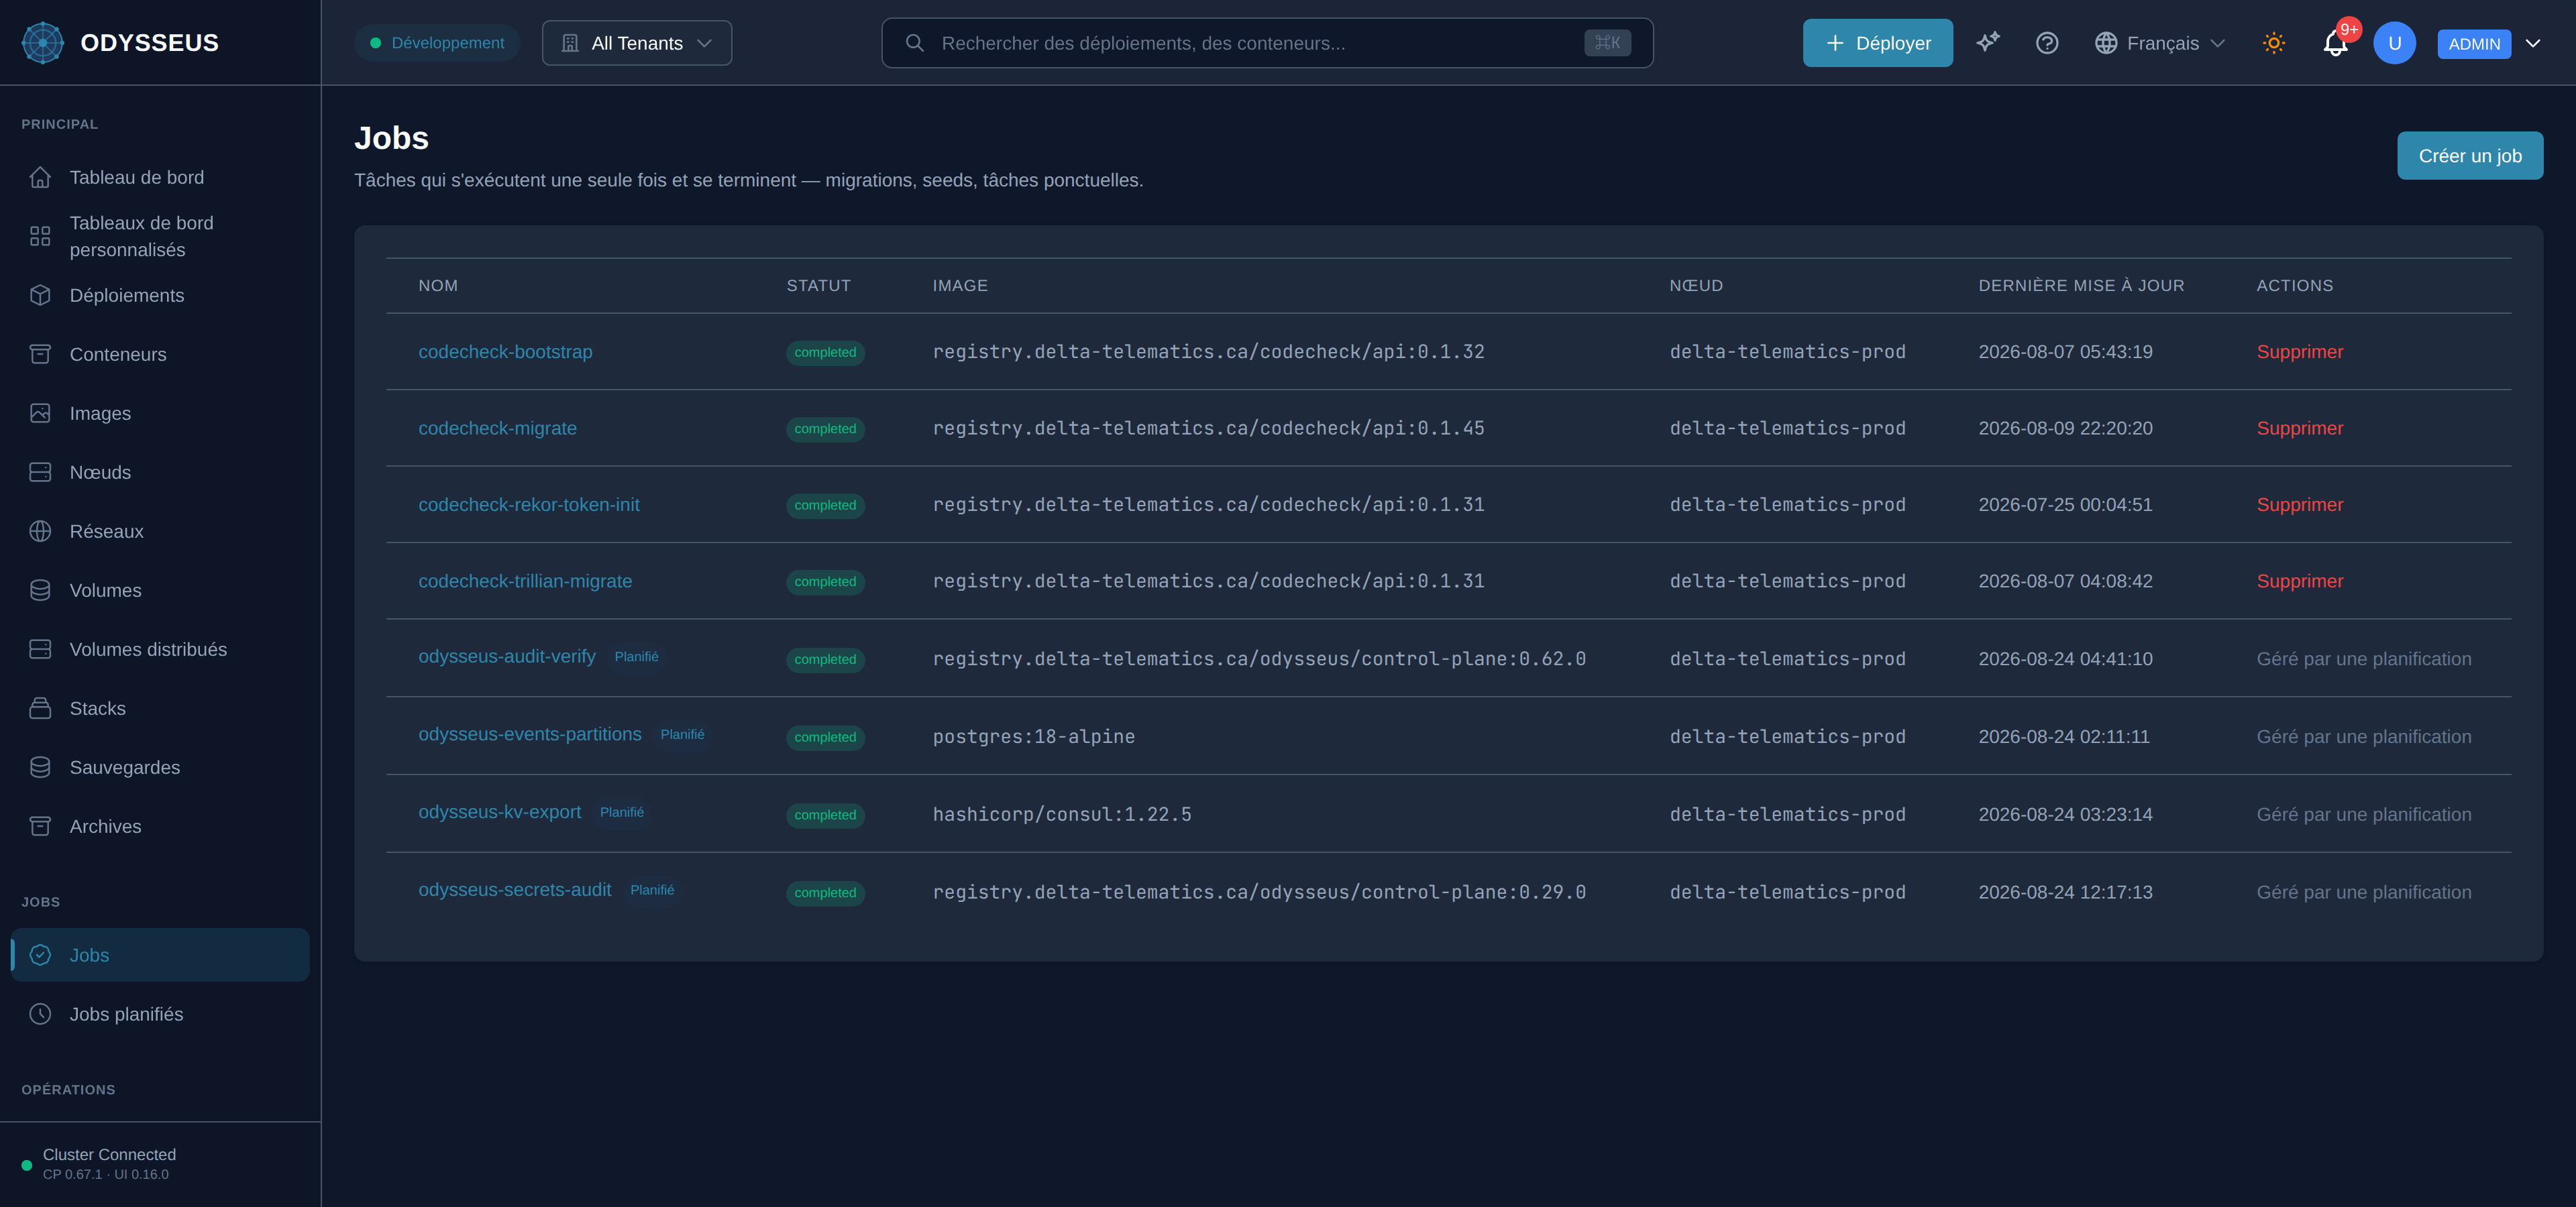Click Supprimer for codecheck-rekor-token-init
This screenshot has width=2576, height=1207.
[x=2299, y=504]
